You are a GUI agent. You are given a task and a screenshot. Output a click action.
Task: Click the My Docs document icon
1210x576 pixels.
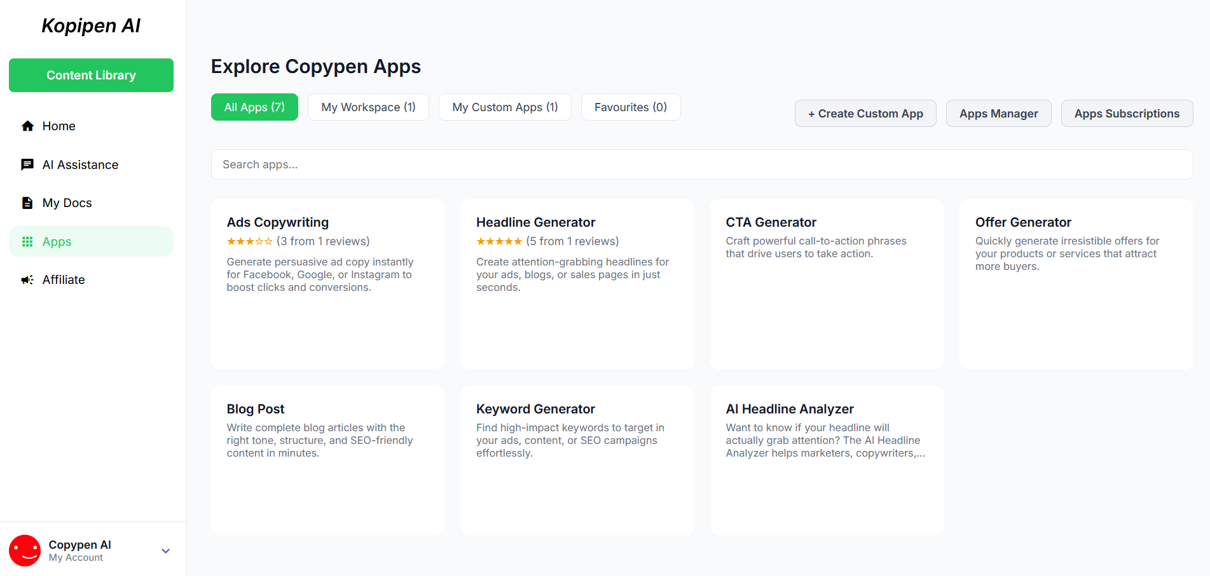[x=27, y=203]
